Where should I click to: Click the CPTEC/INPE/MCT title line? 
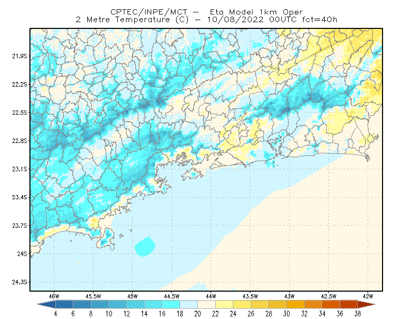point(206,12)
